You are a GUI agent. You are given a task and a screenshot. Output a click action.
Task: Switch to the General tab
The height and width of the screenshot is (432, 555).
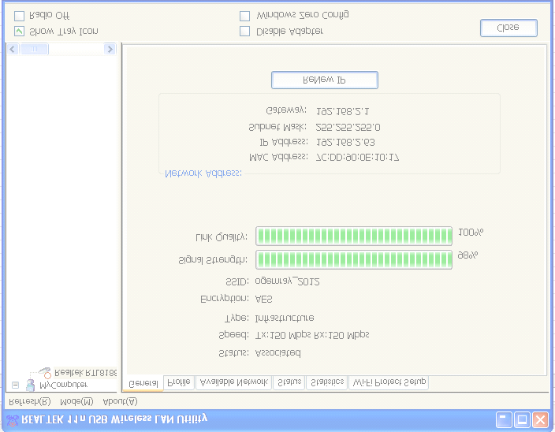[x=143, y=383]
